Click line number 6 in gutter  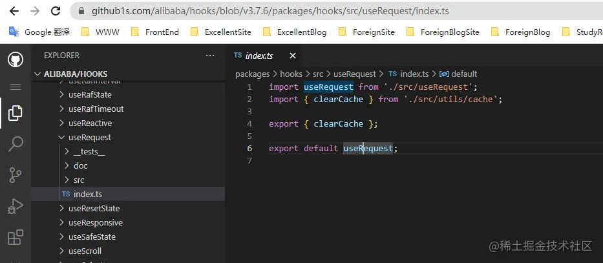click(249, 149)
